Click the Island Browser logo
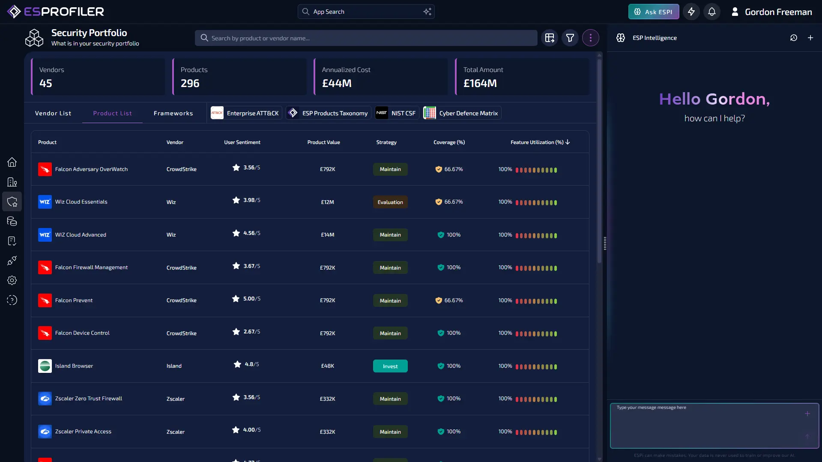Viewport: 822px width, 462px height. (45, 366)
